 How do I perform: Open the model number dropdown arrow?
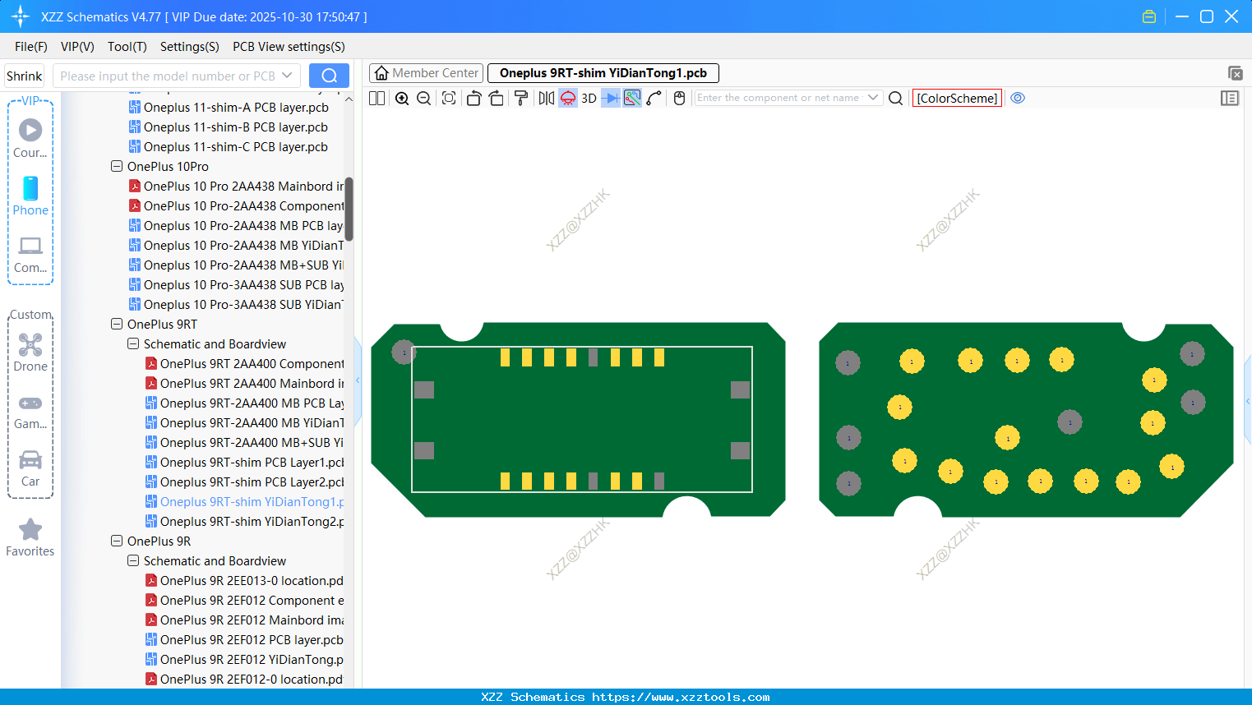(287, 76)
